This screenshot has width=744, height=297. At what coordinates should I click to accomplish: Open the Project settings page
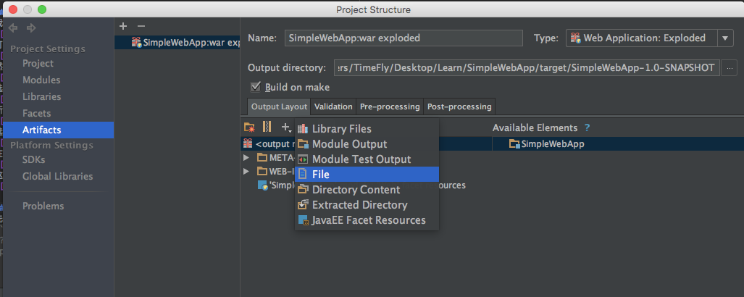[38, 64]
